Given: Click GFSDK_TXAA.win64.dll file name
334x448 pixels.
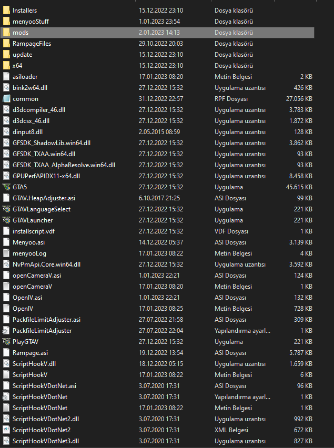Looking at the screenshot, I should (44, 154).
